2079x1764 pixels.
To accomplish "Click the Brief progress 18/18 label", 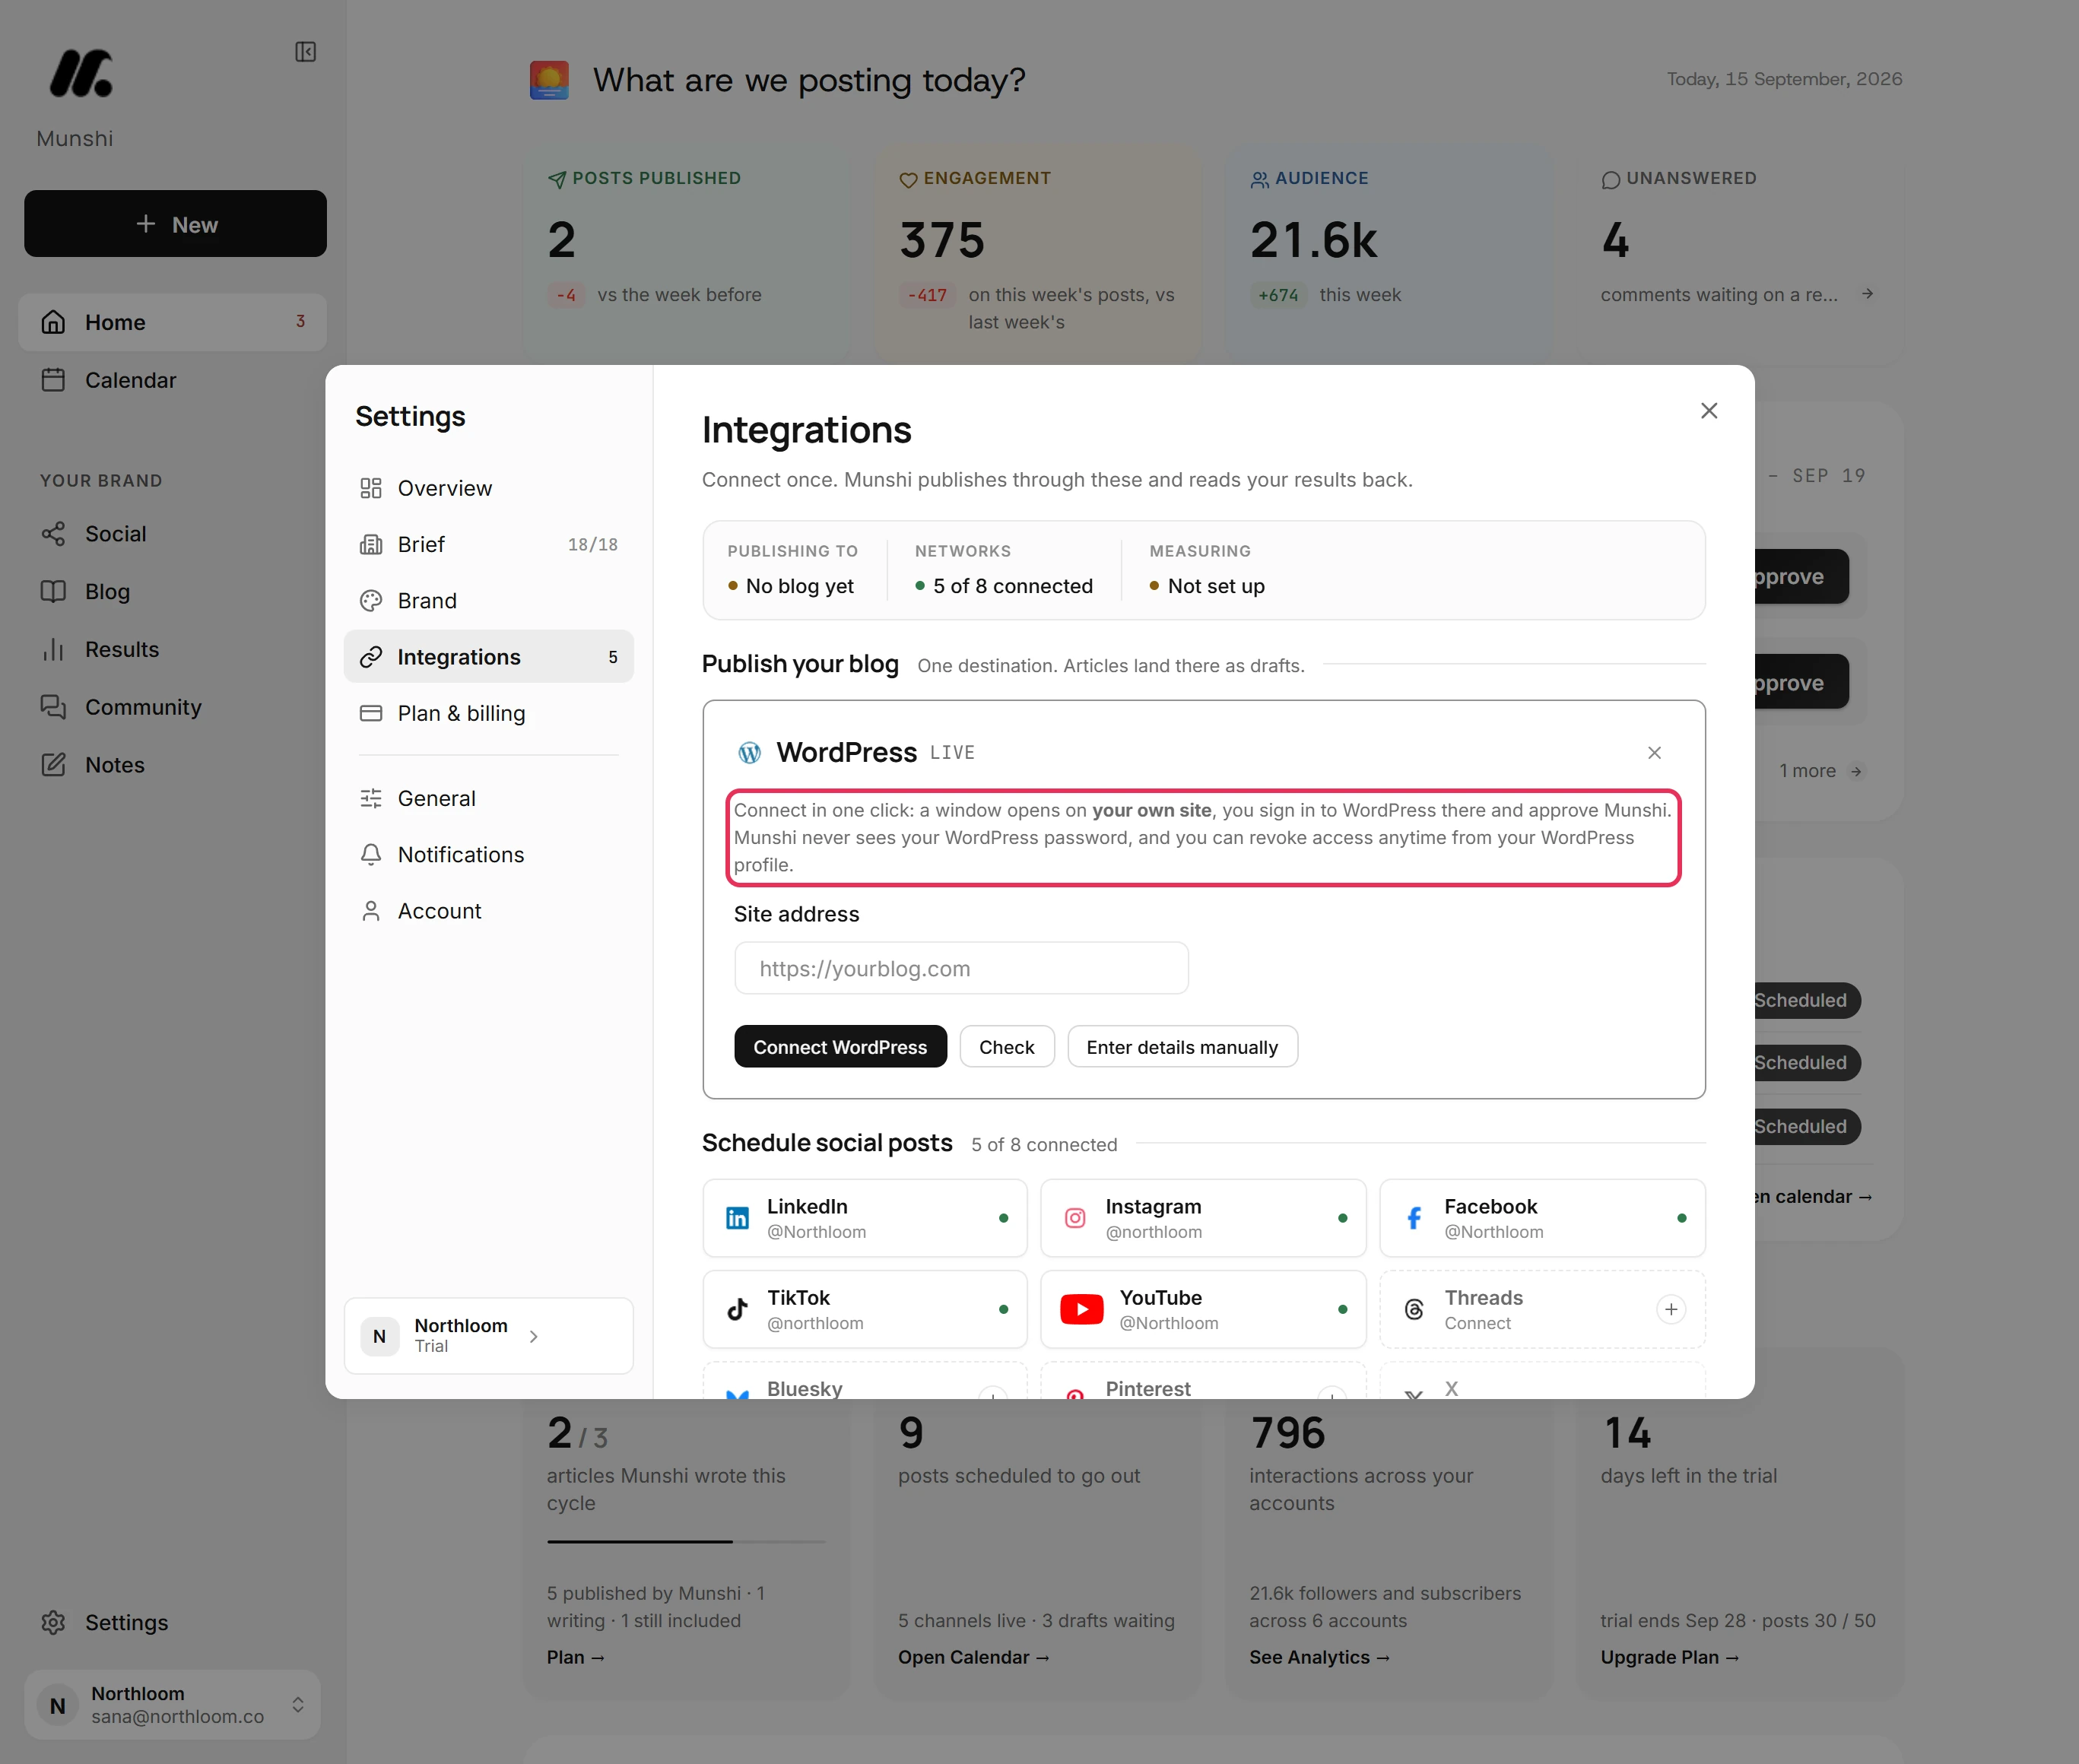I will click(x=593, y=544).
